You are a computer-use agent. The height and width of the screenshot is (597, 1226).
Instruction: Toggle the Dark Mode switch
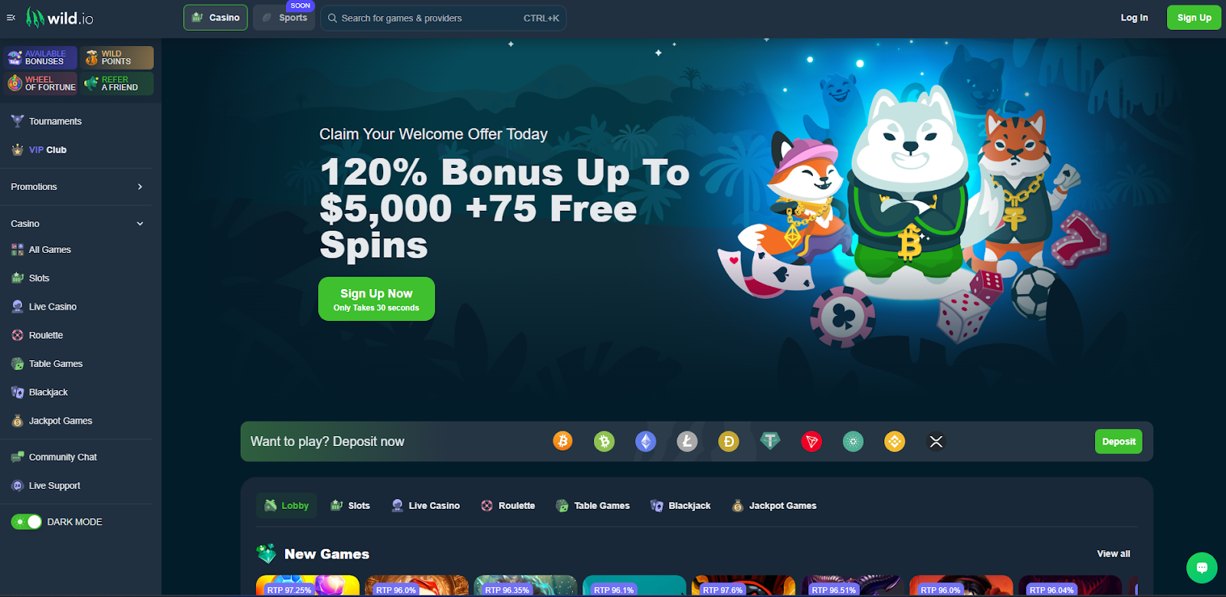pos(27,522)
